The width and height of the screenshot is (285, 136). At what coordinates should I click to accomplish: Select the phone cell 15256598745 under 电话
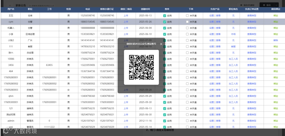[88, 16]
